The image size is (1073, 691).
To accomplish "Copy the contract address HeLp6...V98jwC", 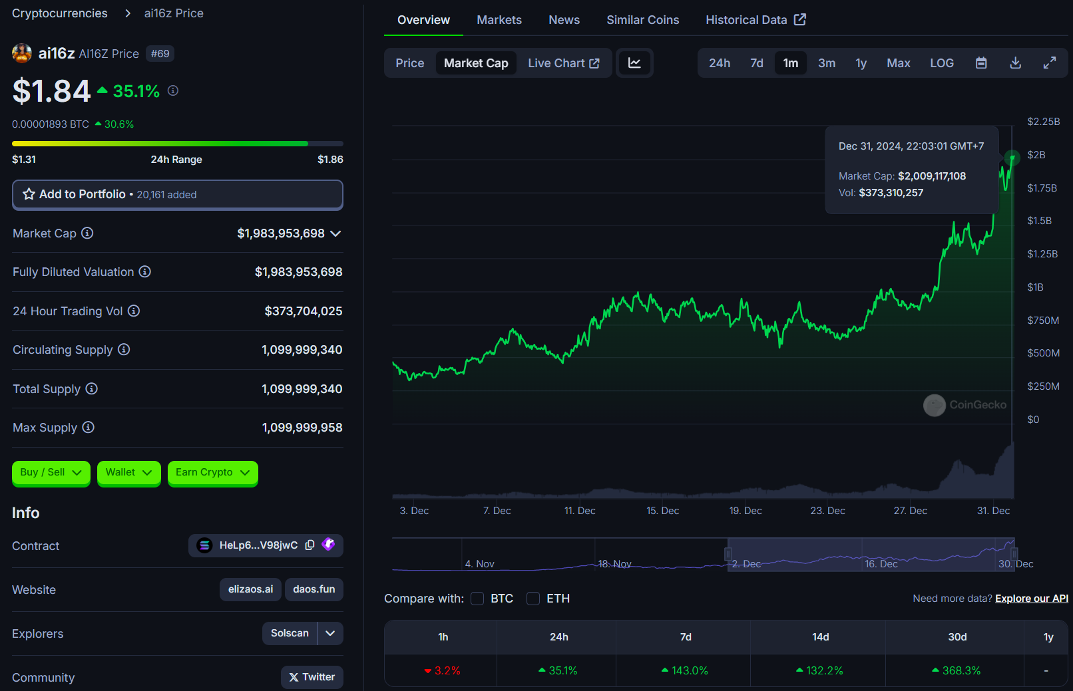I will click(310, 545).
